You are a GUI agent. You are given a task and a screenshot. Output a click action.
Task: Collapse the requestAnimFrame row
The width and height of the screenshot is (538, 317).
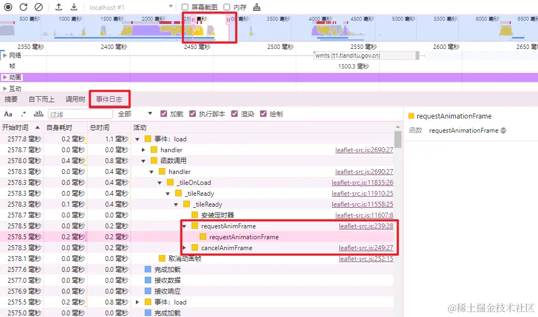tap(184, 226)
